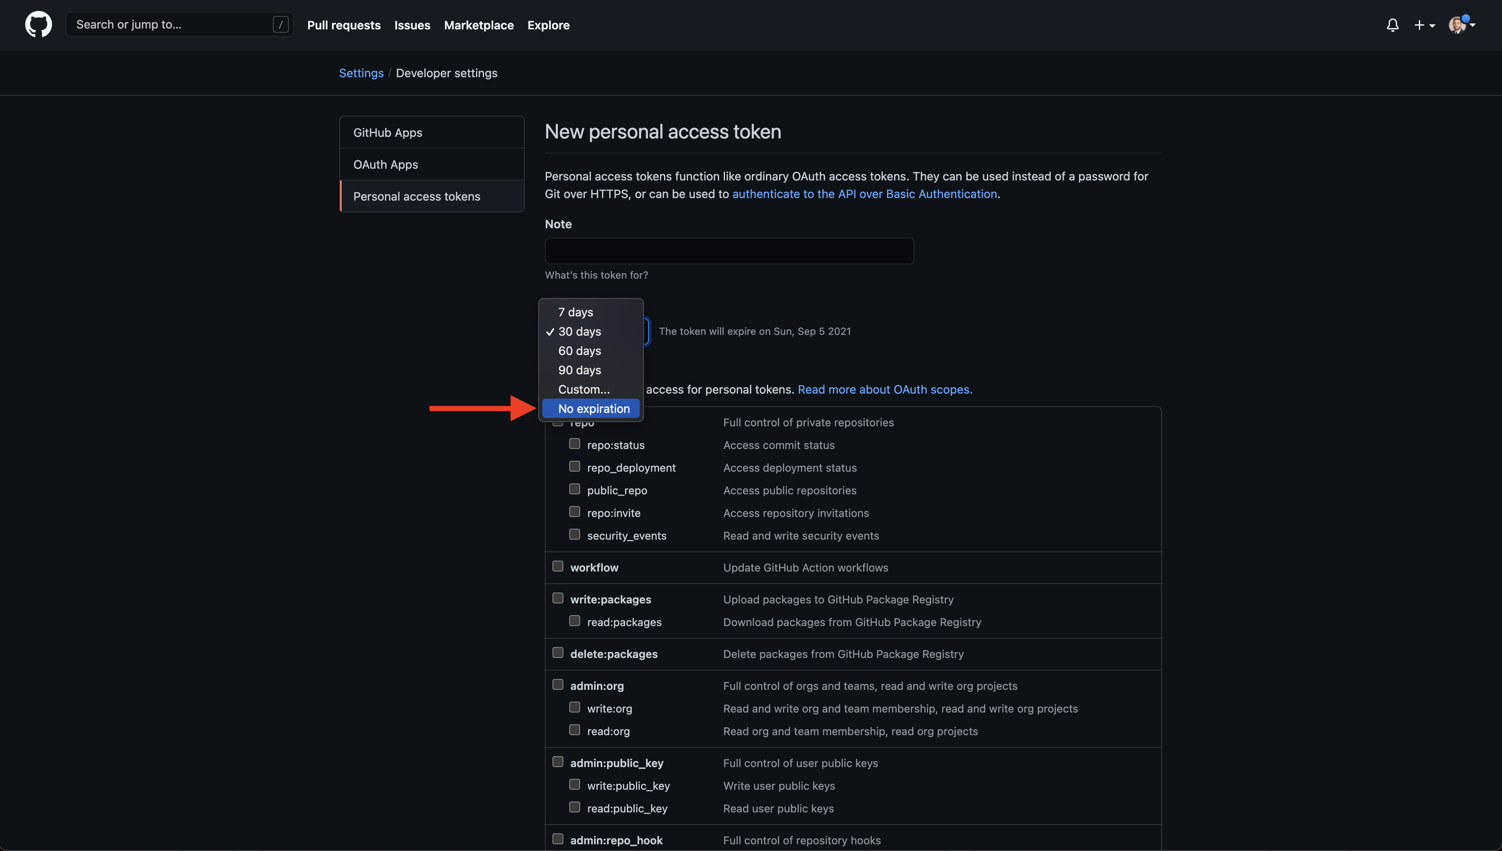Open Pull requests in top navigation
The height and width of the screenshot is (851, 1502).
[344, 25]
